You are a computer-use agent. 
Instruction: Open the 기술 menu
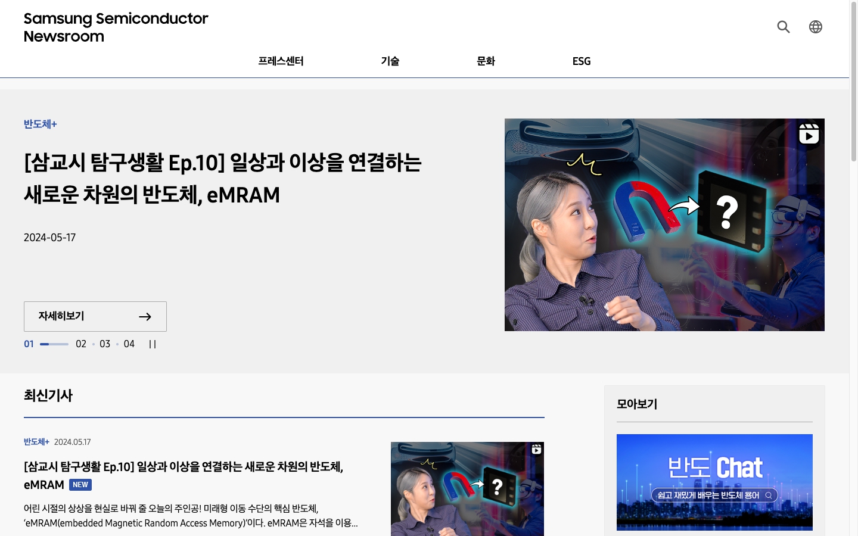pos(390,61)
